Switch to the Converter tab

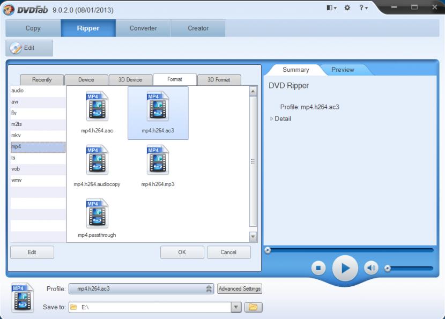143,28
